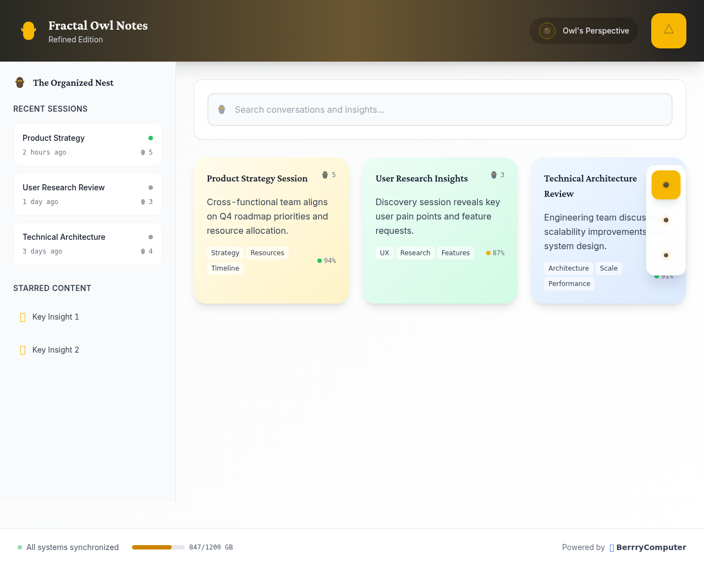Click the star icon for Key Insight 1

tap(23, 317)
